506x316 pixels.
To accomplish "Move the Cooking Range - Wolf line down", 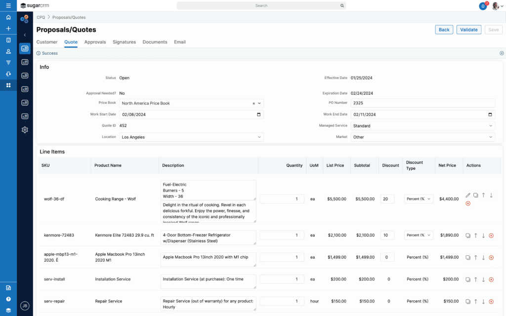I will point(491,195).
